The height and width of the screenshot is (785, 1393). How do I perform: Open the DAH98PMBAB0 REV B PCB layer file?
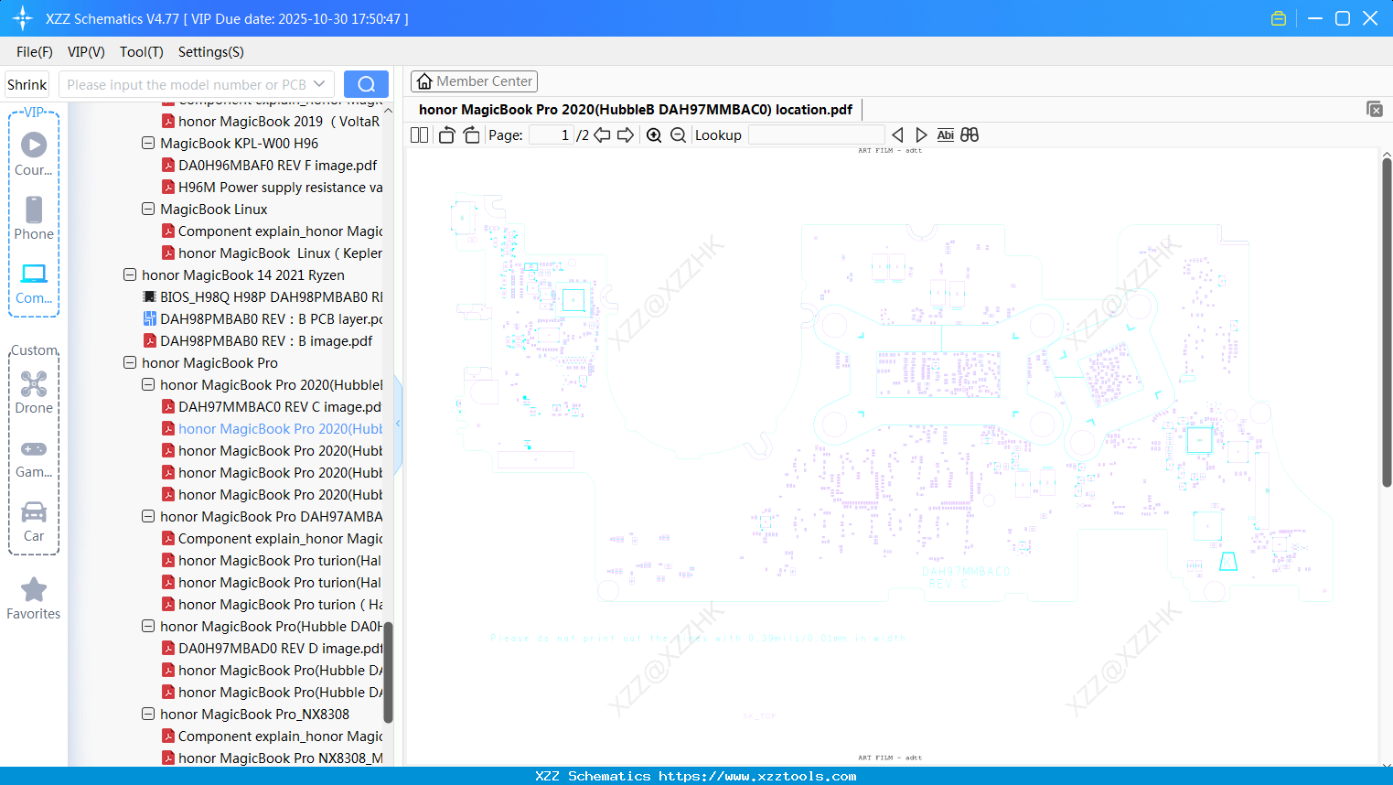(263, 318)
